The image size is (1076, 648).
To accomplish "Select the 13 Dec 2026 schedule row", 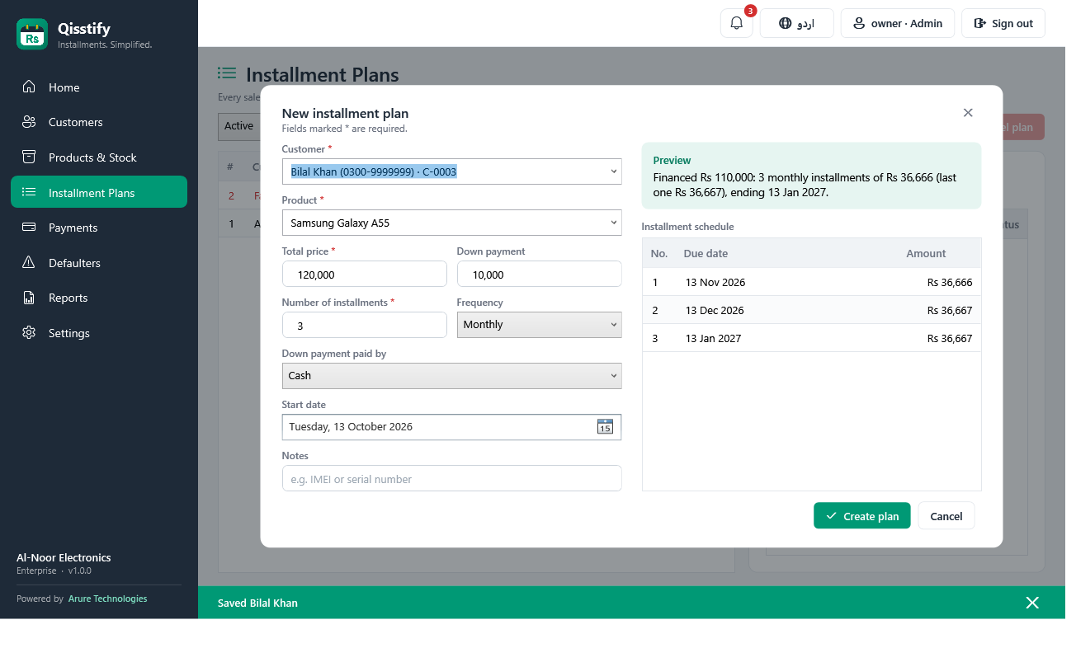I will (x=812, y=310).
